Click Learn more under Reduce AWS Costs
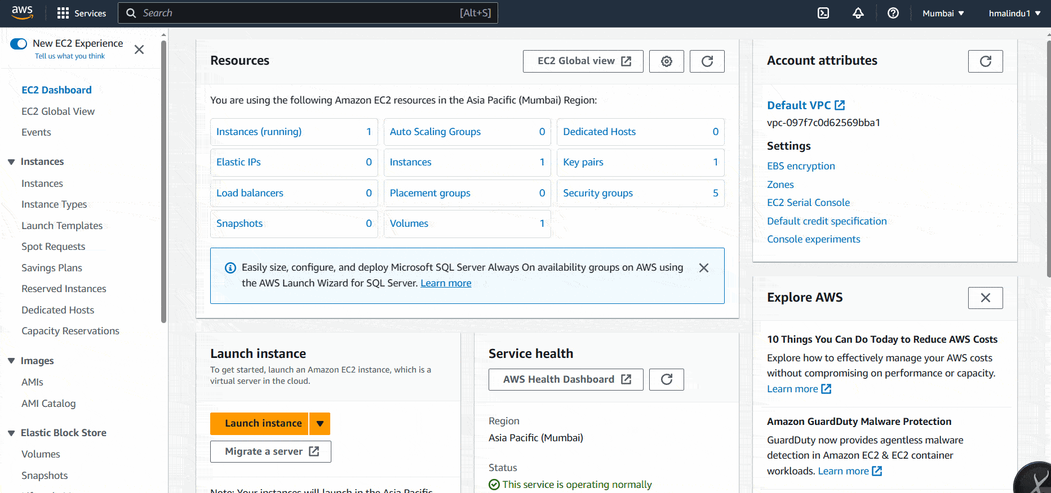Screen dimensions: 1051x493 point(799,389)
